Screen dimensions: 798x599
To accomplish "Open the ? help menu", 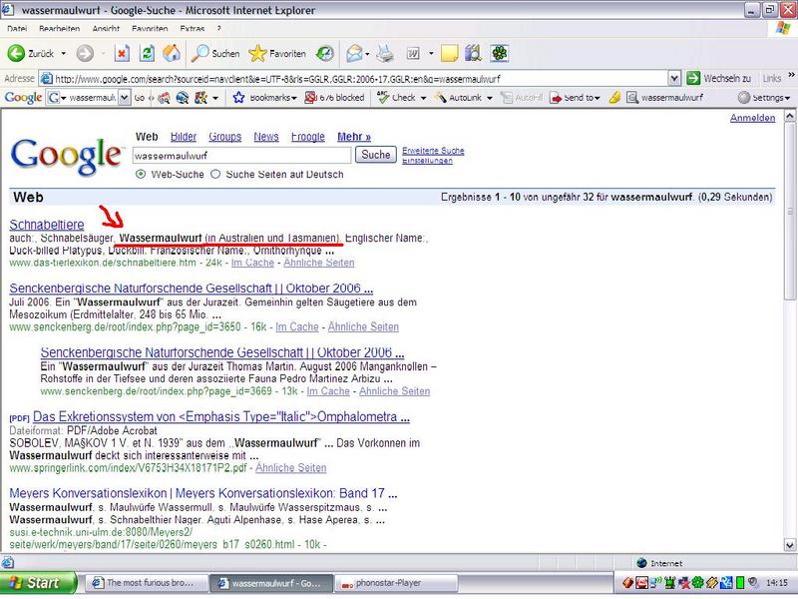I will pyautogui.click(x=218, y=29).
